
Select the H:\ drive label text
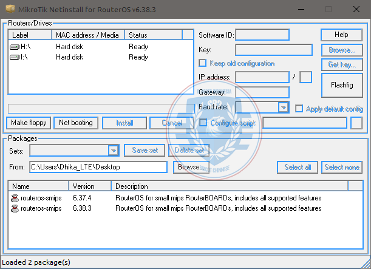(26, 47)
